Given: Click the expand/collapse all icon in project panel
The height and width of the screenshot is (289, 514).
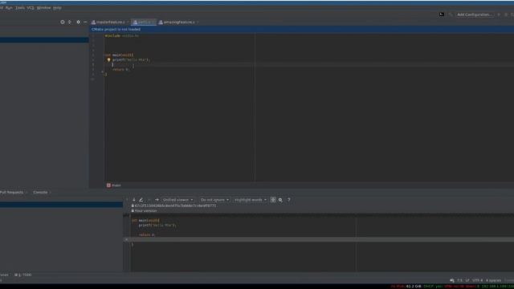Looking at the screenshot, I should [x=70, y=22].
